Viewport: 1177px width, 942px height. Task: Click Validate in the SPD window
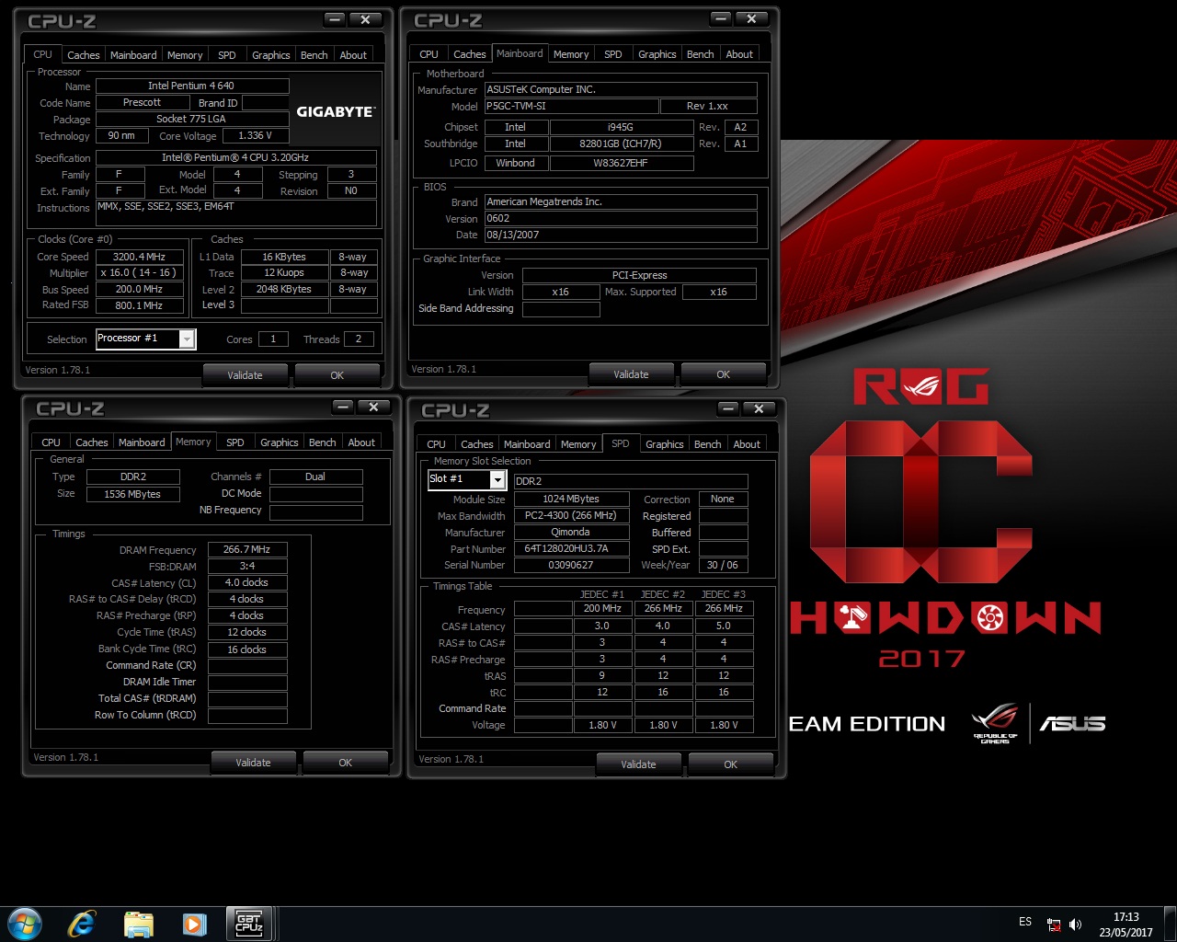click(638, 764)
